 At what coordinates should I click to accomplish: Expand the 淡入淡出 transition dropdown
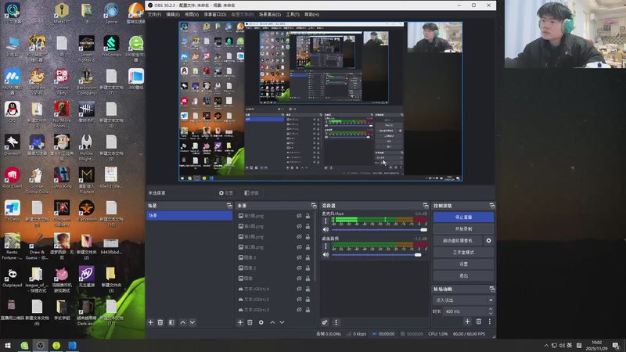pyautogui.click(x=491, y=300)
